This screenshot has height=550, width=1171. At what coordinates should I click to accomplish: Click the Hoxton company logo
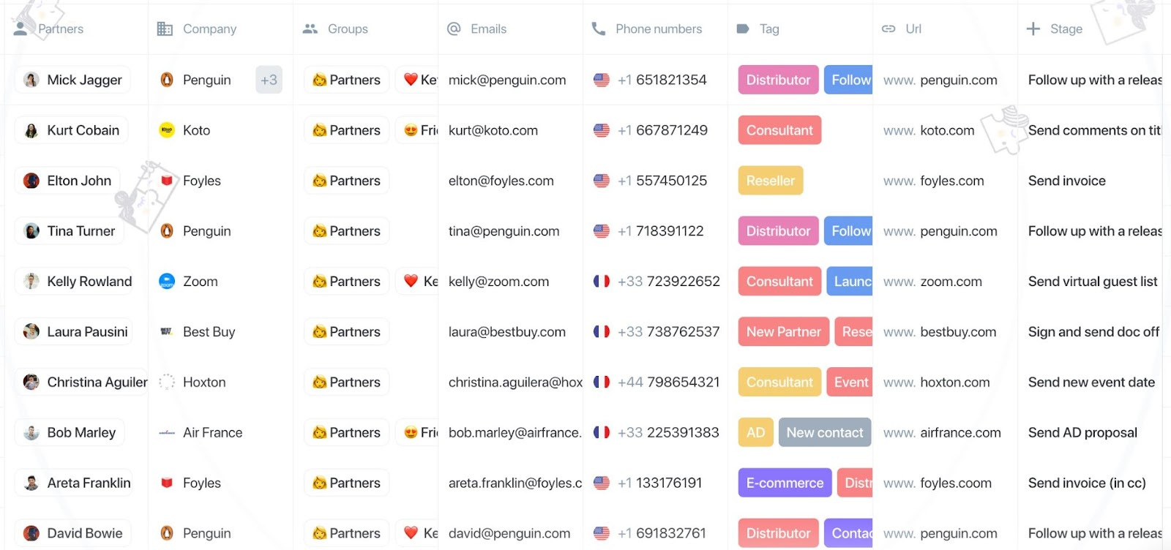pyautogui.click(x=167, y=382)
